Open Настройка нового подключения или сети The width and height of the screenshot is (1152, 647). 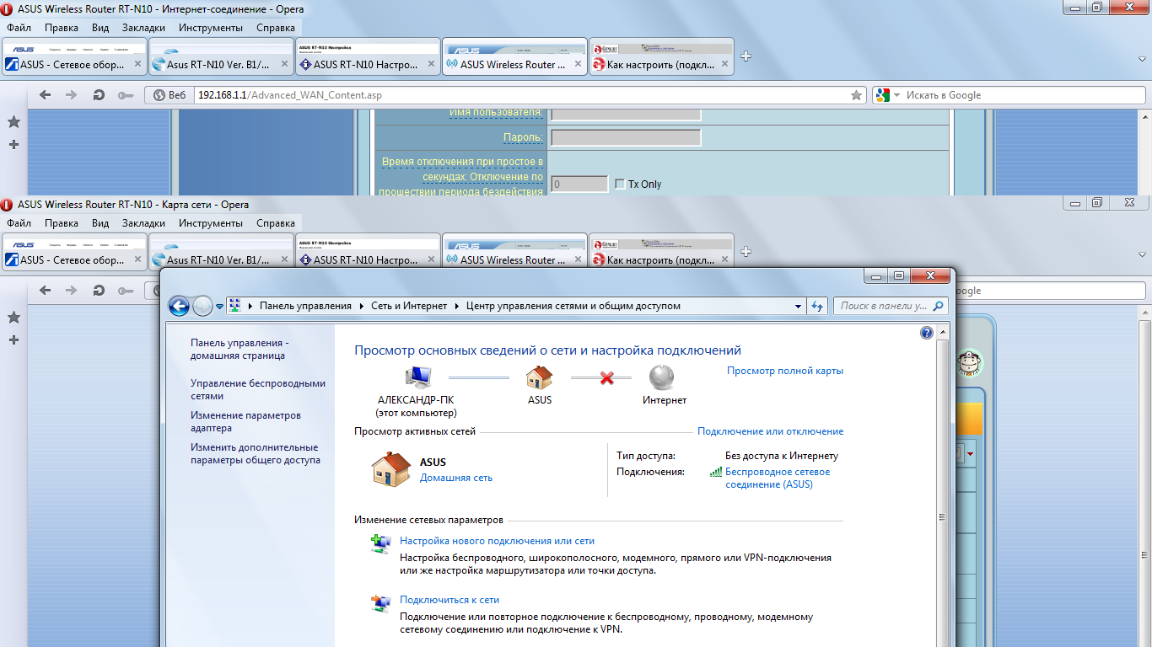[x=498, y=541]
